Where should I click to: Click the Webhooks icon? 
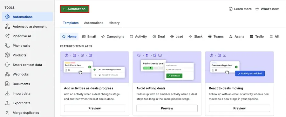pyautogui.click(x=7, y=74)
